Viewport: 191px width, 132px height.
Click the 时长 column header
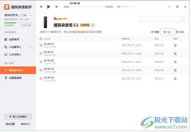[157, 39]
